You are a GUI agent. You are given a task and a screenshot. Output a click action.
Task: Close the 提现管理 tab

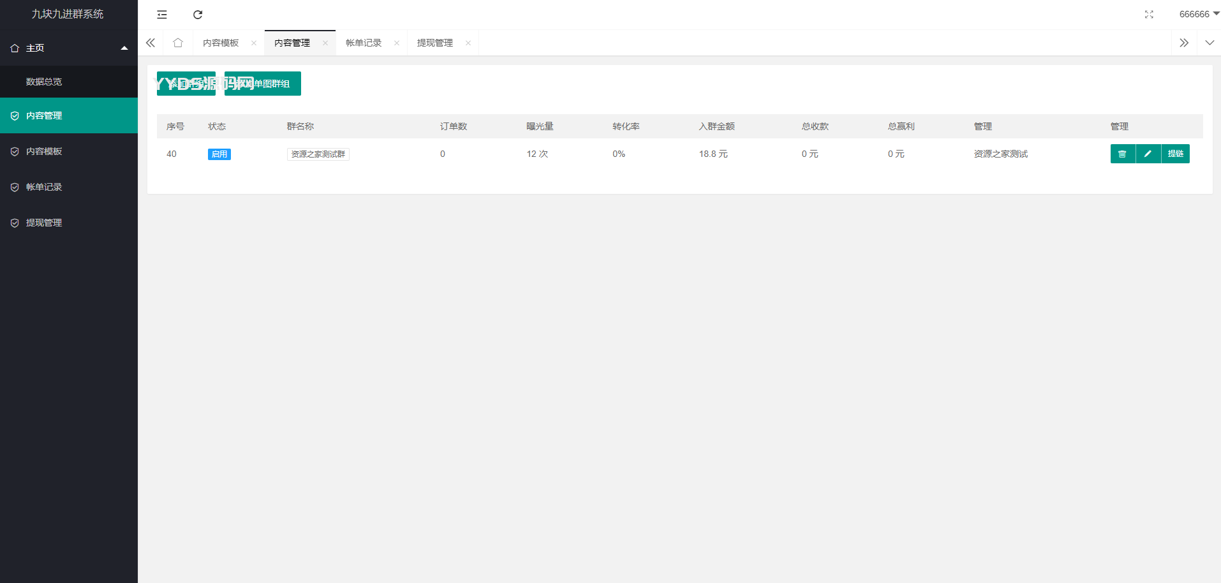click(x=468, y=43)
